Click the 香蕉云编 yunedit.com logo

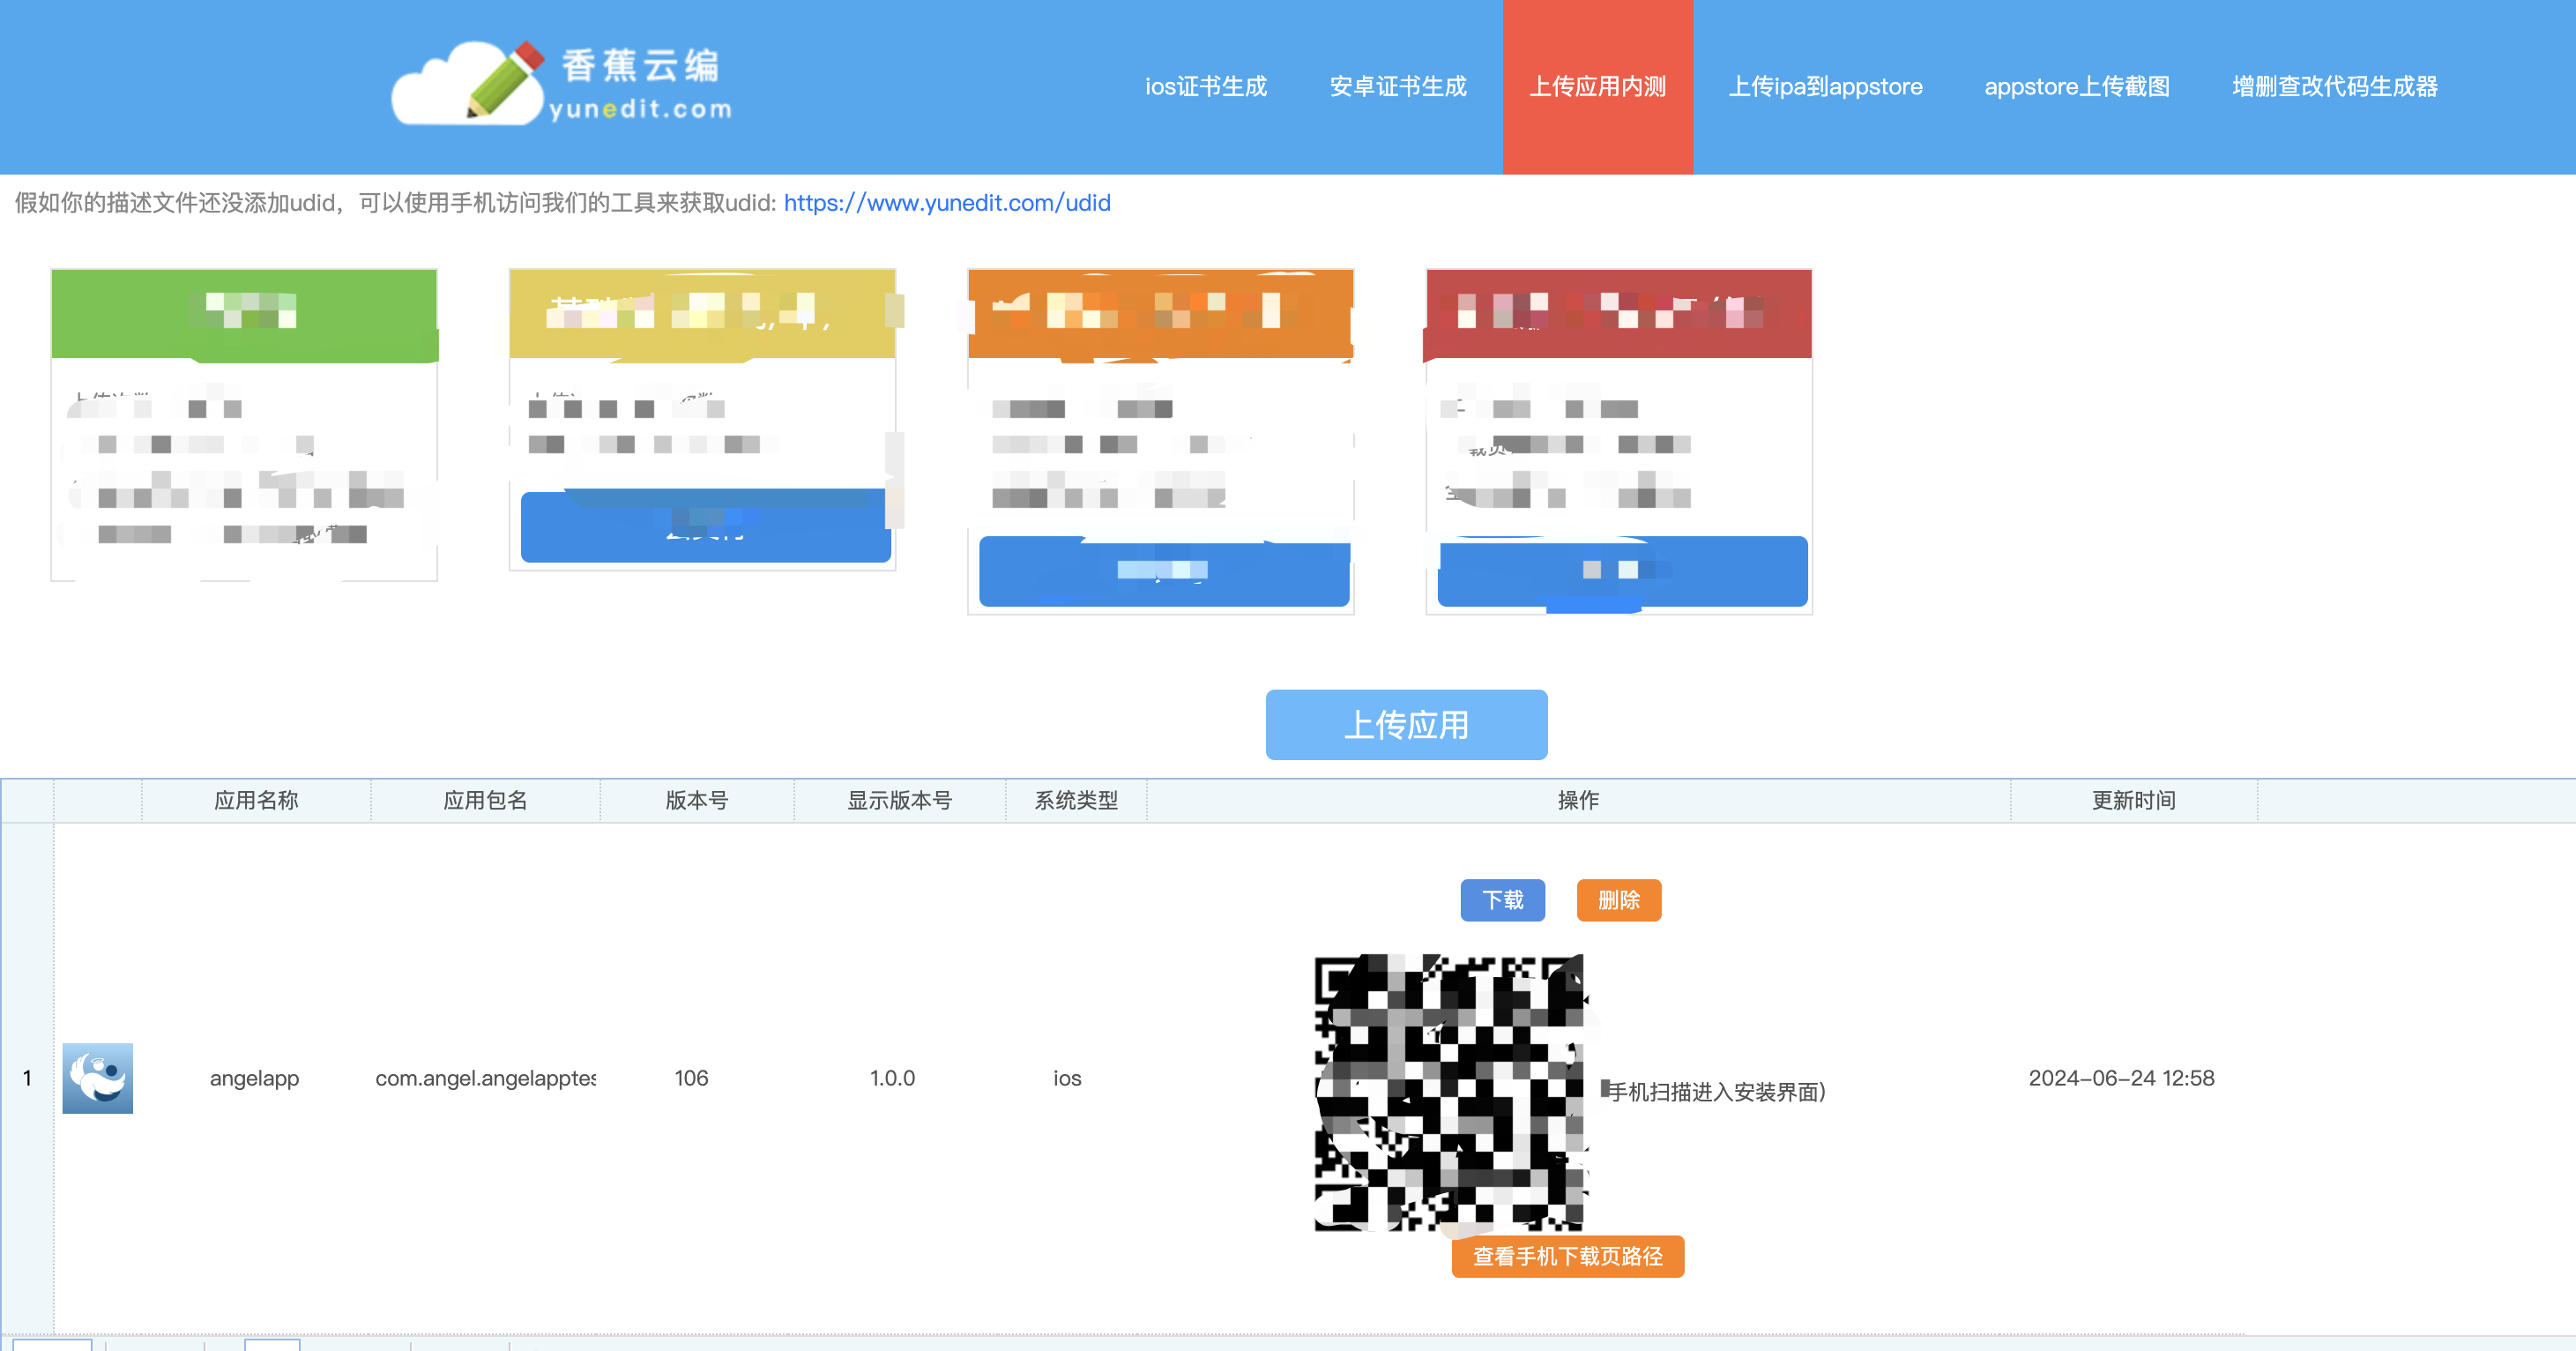[x=561, y=84]
